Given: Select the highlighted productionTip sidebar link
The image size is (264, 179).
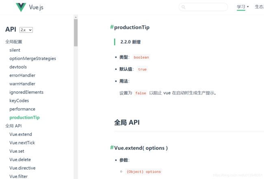Looking at the screenshot, I should point(25,118).
